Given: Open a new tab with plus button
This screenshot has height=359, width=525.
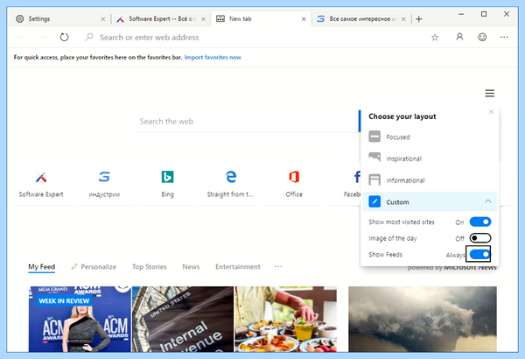Looking at the screenshot, I should pyautogui.click(x=418, y=19).
